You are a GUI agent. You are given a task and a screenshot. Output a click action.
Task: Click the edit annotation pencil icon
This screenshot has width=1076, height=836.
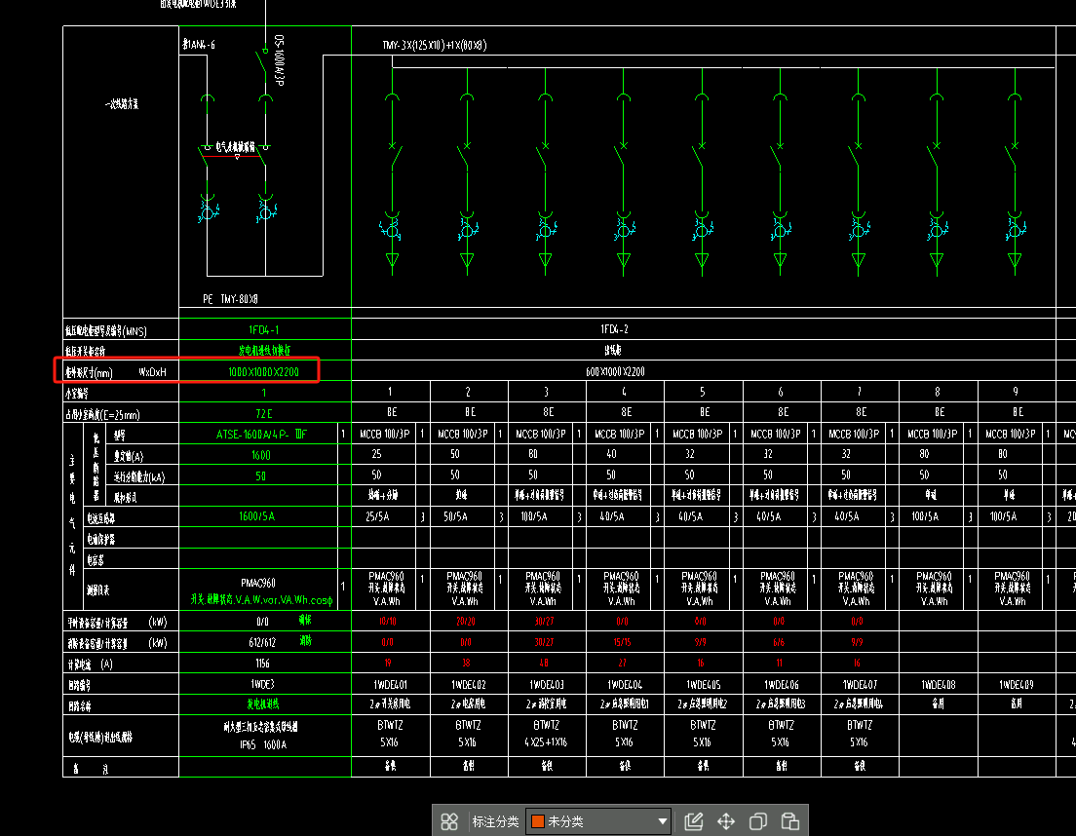tap(694, 821)
